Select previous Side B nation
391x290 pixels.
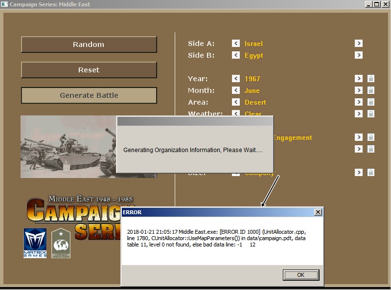pyautogui.click(x=236, y=55)
